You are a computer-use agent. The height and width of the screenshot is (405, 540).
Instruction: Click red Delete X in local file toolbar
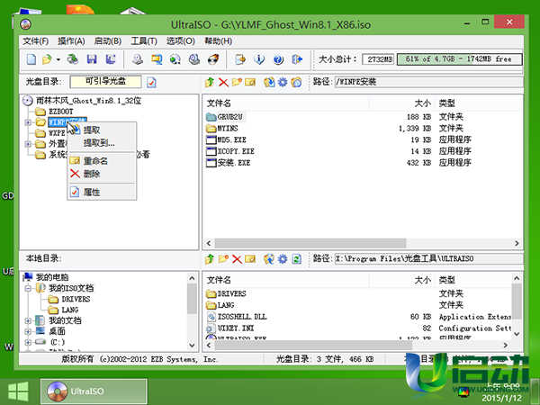237,258
